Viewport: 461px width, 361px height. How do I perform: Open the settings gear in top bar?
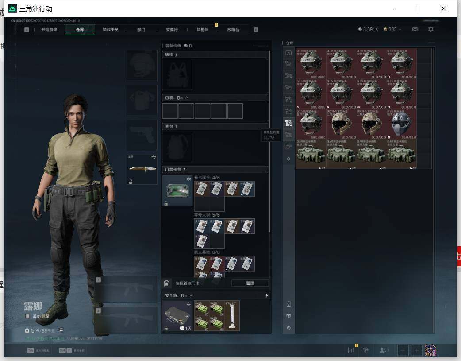(x=431, y=29)
